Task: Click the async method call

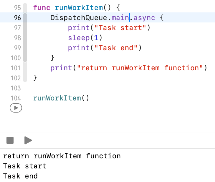Action: 144,18
